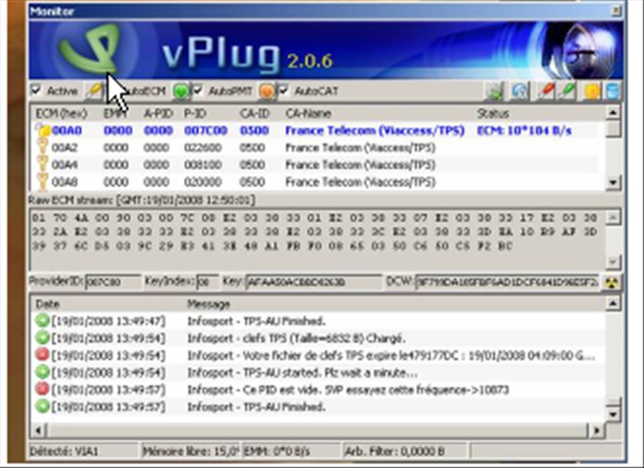Click the folder icon of ECM row 00A0
Viewport: 644px width, 468px height.
(43, 130)
